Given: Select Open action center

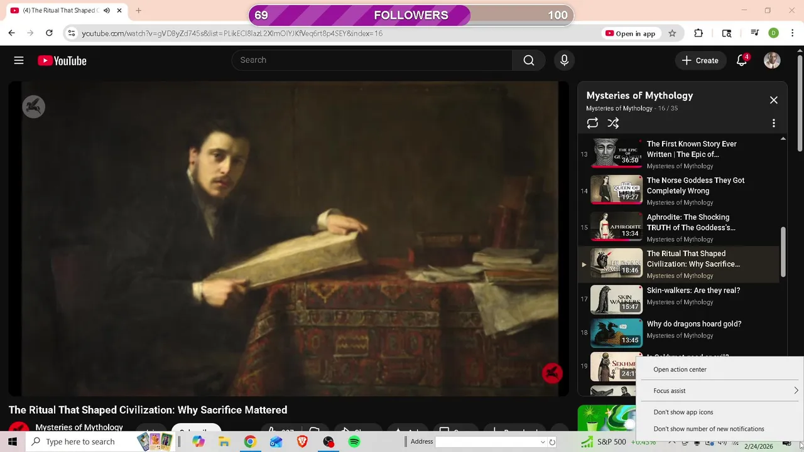Looking at the screenshot, I should (680, 370).
